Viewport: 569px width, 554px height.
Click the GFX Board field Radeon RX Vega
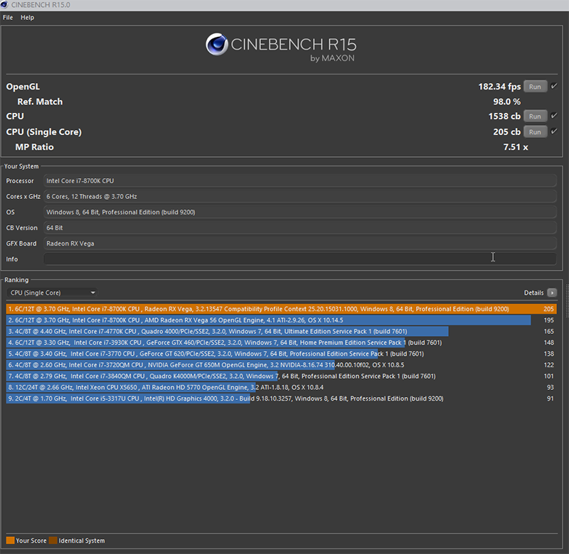click(299, 244)
